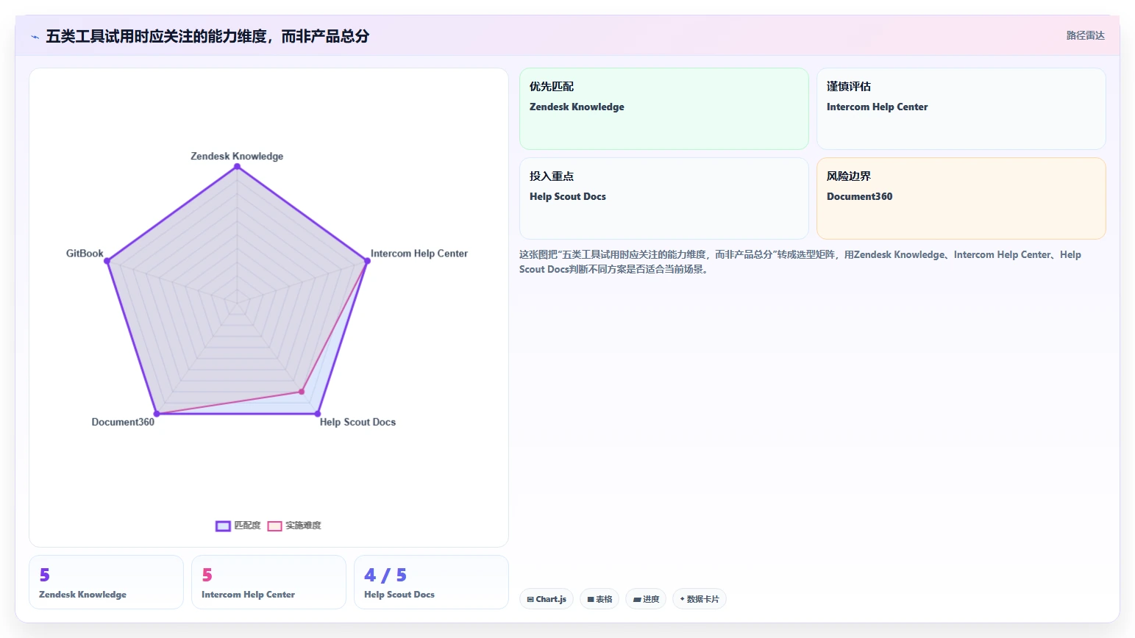Toggle the 实施难度 legend series
Image resolution: width=1135 pixels, height=638 pixels.
[294, 526]
